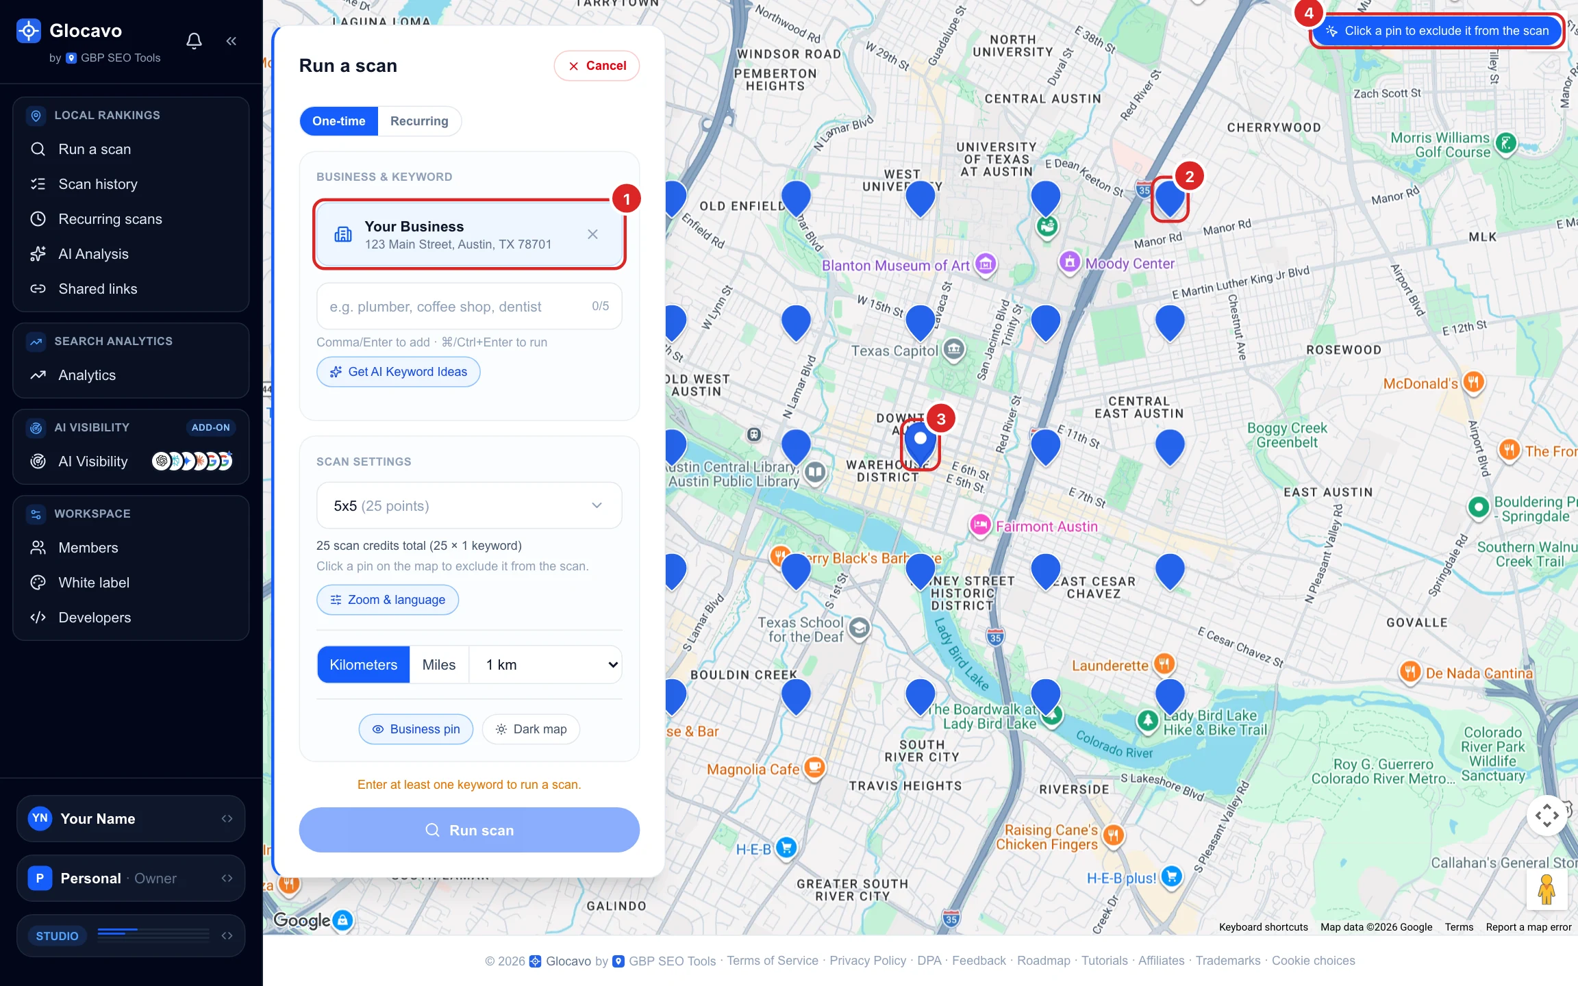Viewport: 1578px width, 986px height.
Task: Click Get AI Keyword Ideas button
Action: coord(398,372)
